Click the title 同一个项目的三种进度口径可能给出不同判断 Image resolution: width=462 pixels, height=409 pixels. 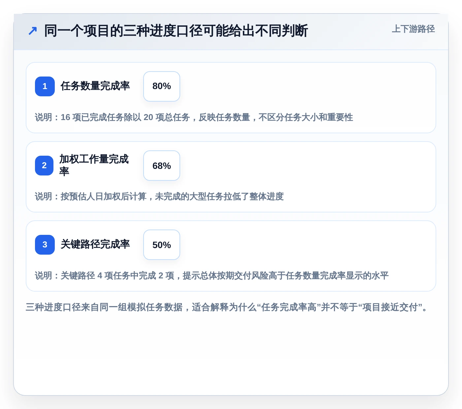[x=176, y=31]
